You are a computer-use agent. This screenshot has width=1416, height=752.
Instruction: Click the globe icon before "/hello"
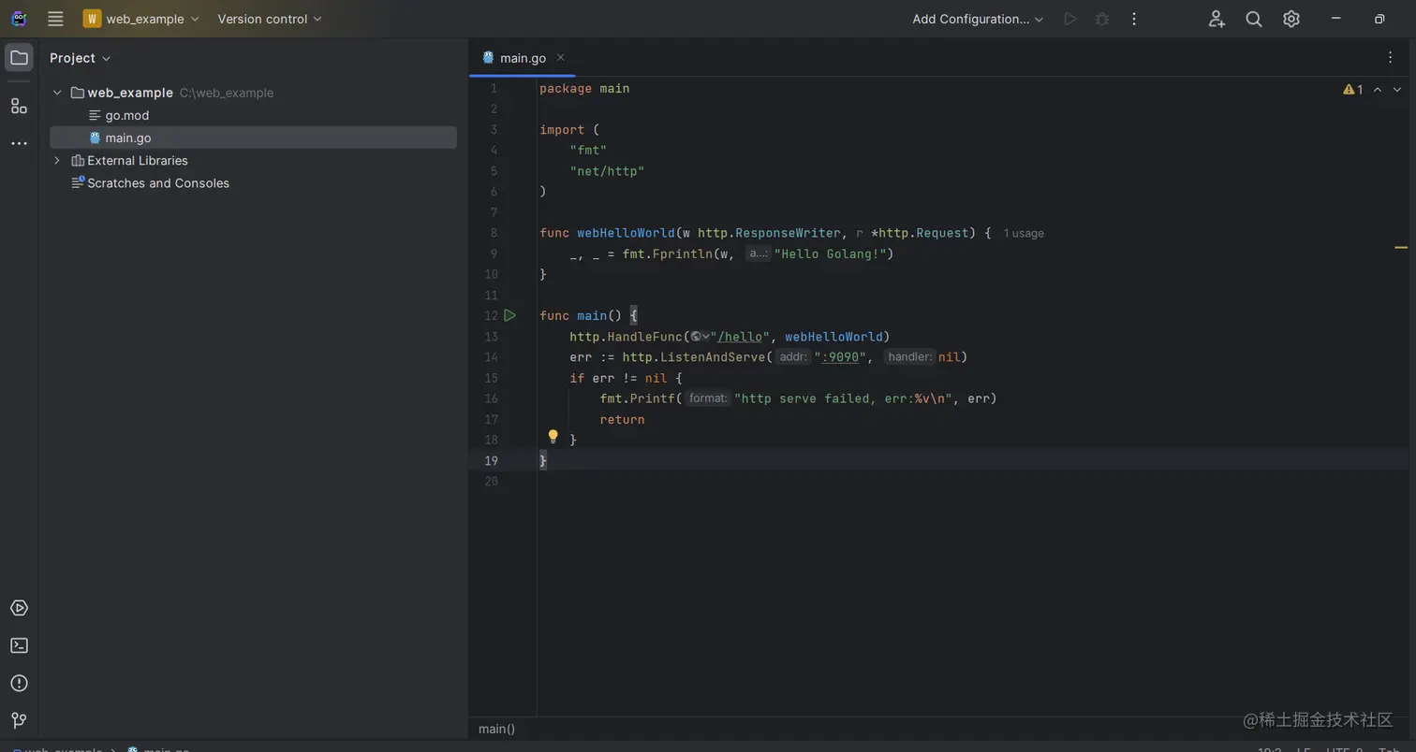point(700,337)
